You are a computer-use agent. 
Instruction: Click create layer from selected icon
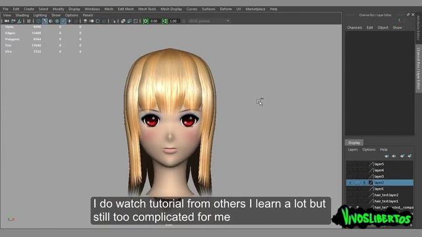409,156
